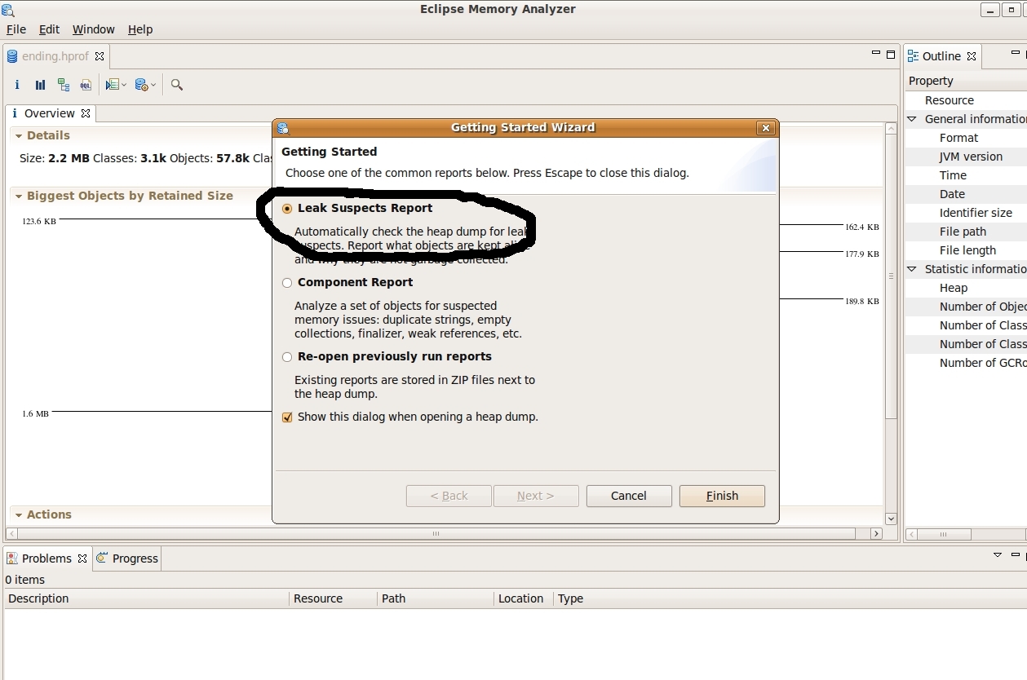Collapse Biggest Objects by Retained Size section
This screenshot has width=1027, height=680.
coord(18,196)
